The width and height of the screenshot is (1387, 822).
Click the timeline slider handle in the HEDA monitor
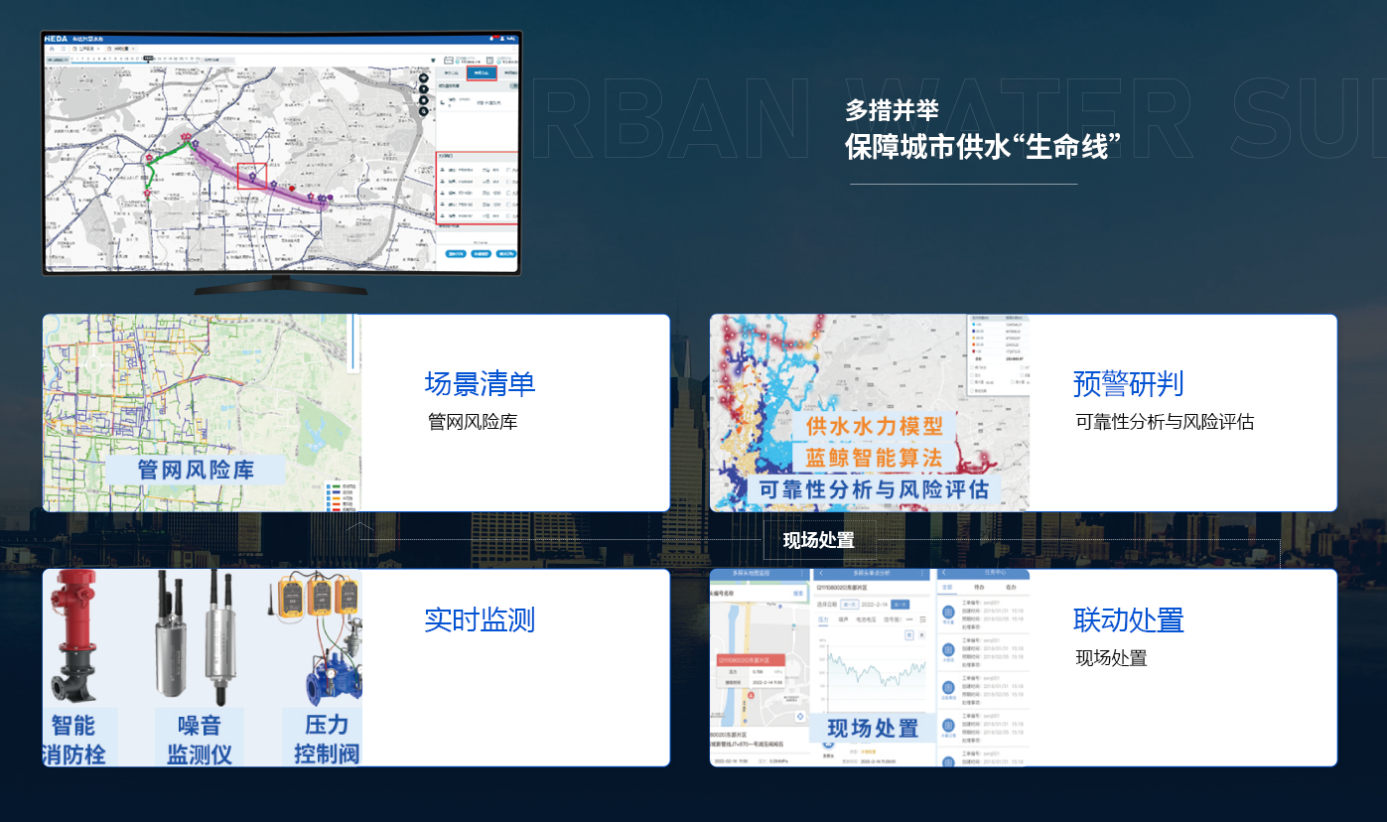pos(149,59)
